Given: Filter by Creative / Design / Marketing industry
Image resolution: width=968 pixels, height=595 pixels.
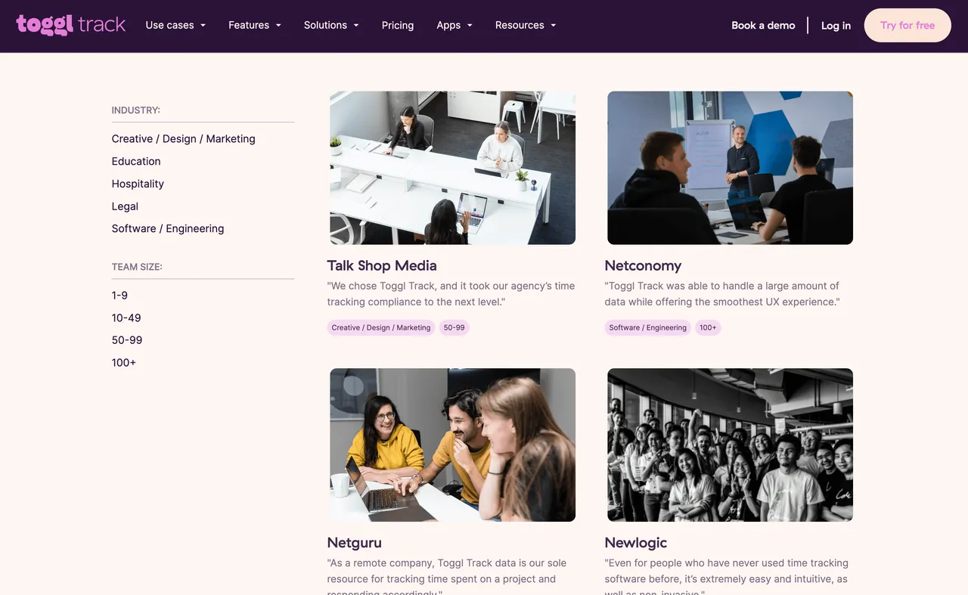Looking at the screenshot, I should tap(183, 138).
